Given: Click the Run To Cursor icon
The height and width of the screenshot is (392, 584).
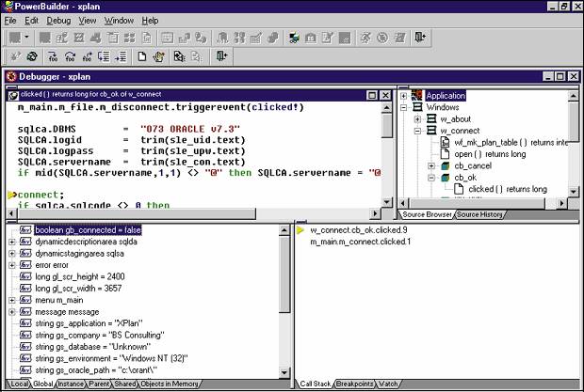Looking at the screenshot, I should tap(104, 56).
